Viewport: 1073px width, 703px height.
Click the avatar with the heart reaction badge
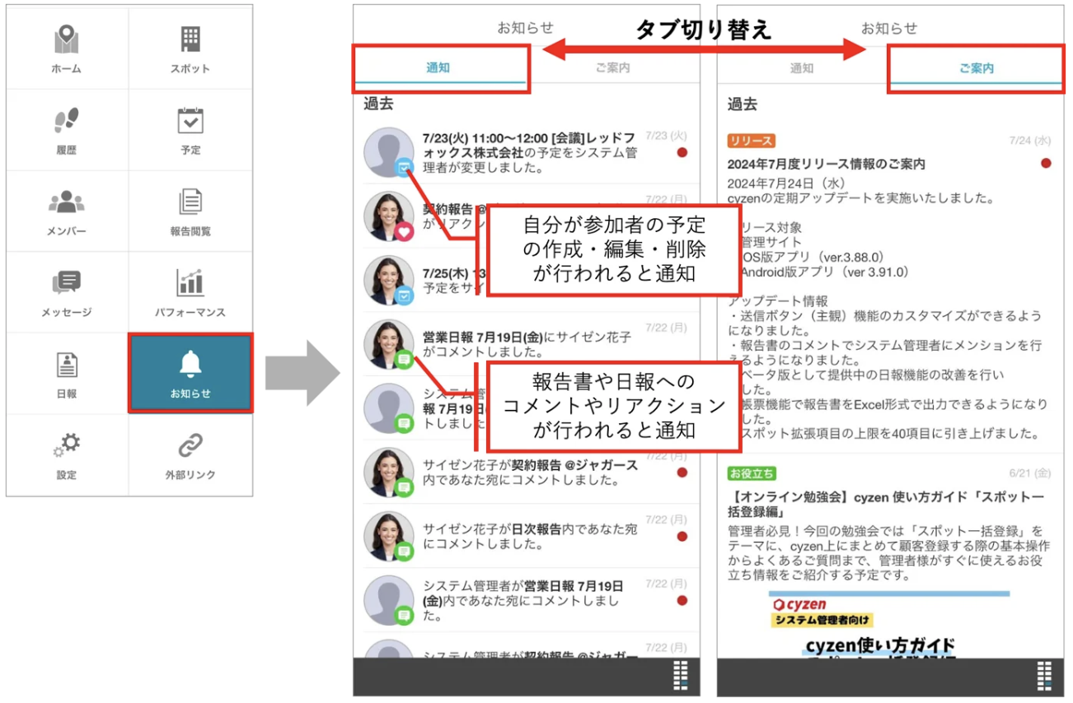388,216
